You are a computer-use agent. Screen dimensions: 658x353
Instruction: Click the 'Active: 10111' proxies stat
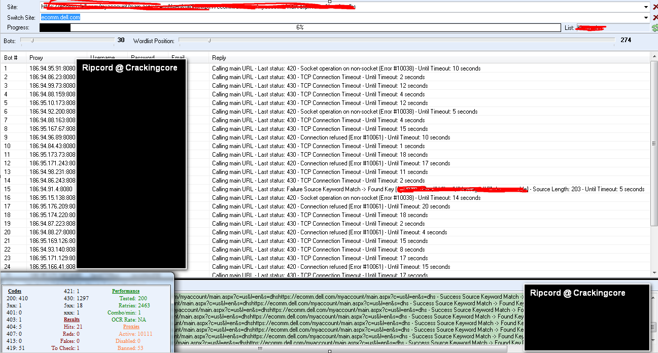[x=134, y=334]
